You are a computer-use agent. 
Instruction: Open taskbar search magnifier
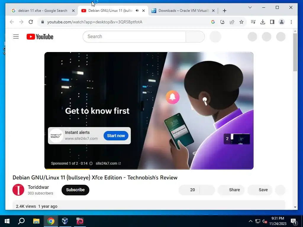click(x=21, y=221)
